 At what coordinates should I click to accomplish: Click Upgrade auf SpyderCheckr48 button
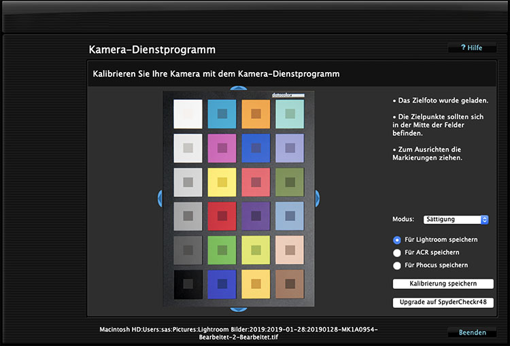pos(443,302)
